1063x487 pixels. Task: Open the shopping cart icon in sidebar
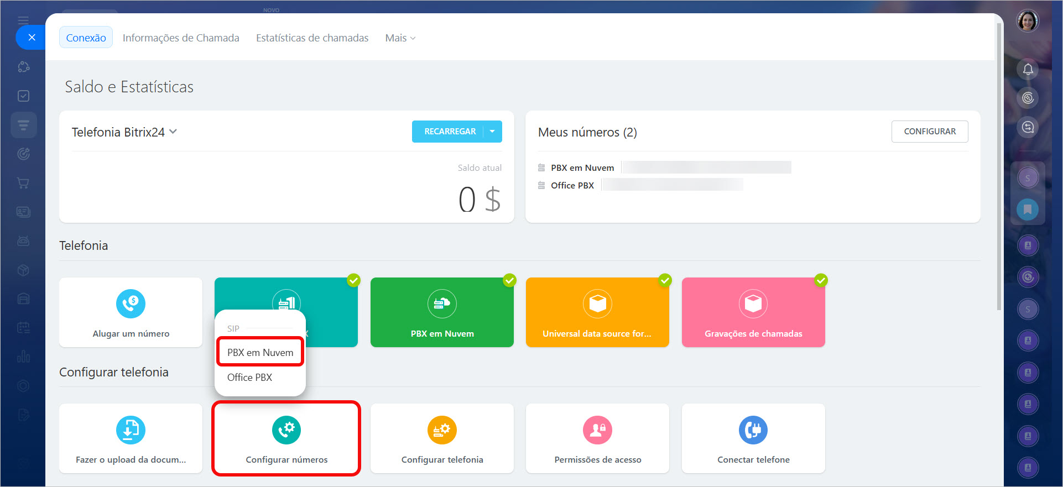click(23, 183)
